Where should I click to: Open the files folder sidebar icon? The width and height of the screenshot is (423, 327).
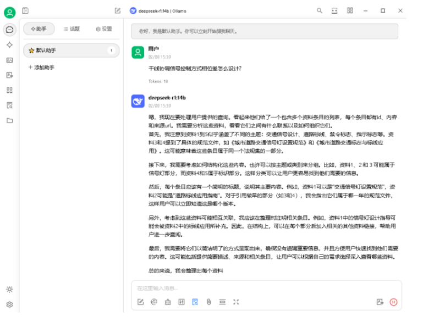(x=9, y=120)
